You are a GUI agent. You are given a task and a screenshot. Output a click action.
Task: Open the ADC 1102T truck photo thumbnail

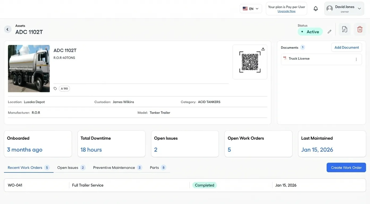click(x=29, y=68)
